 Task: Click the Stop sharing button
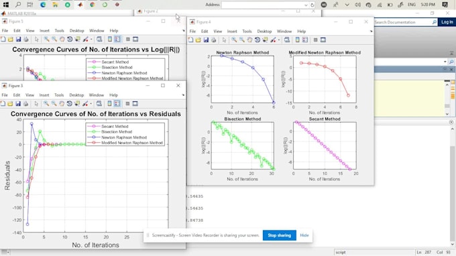(x=279, y=235)
